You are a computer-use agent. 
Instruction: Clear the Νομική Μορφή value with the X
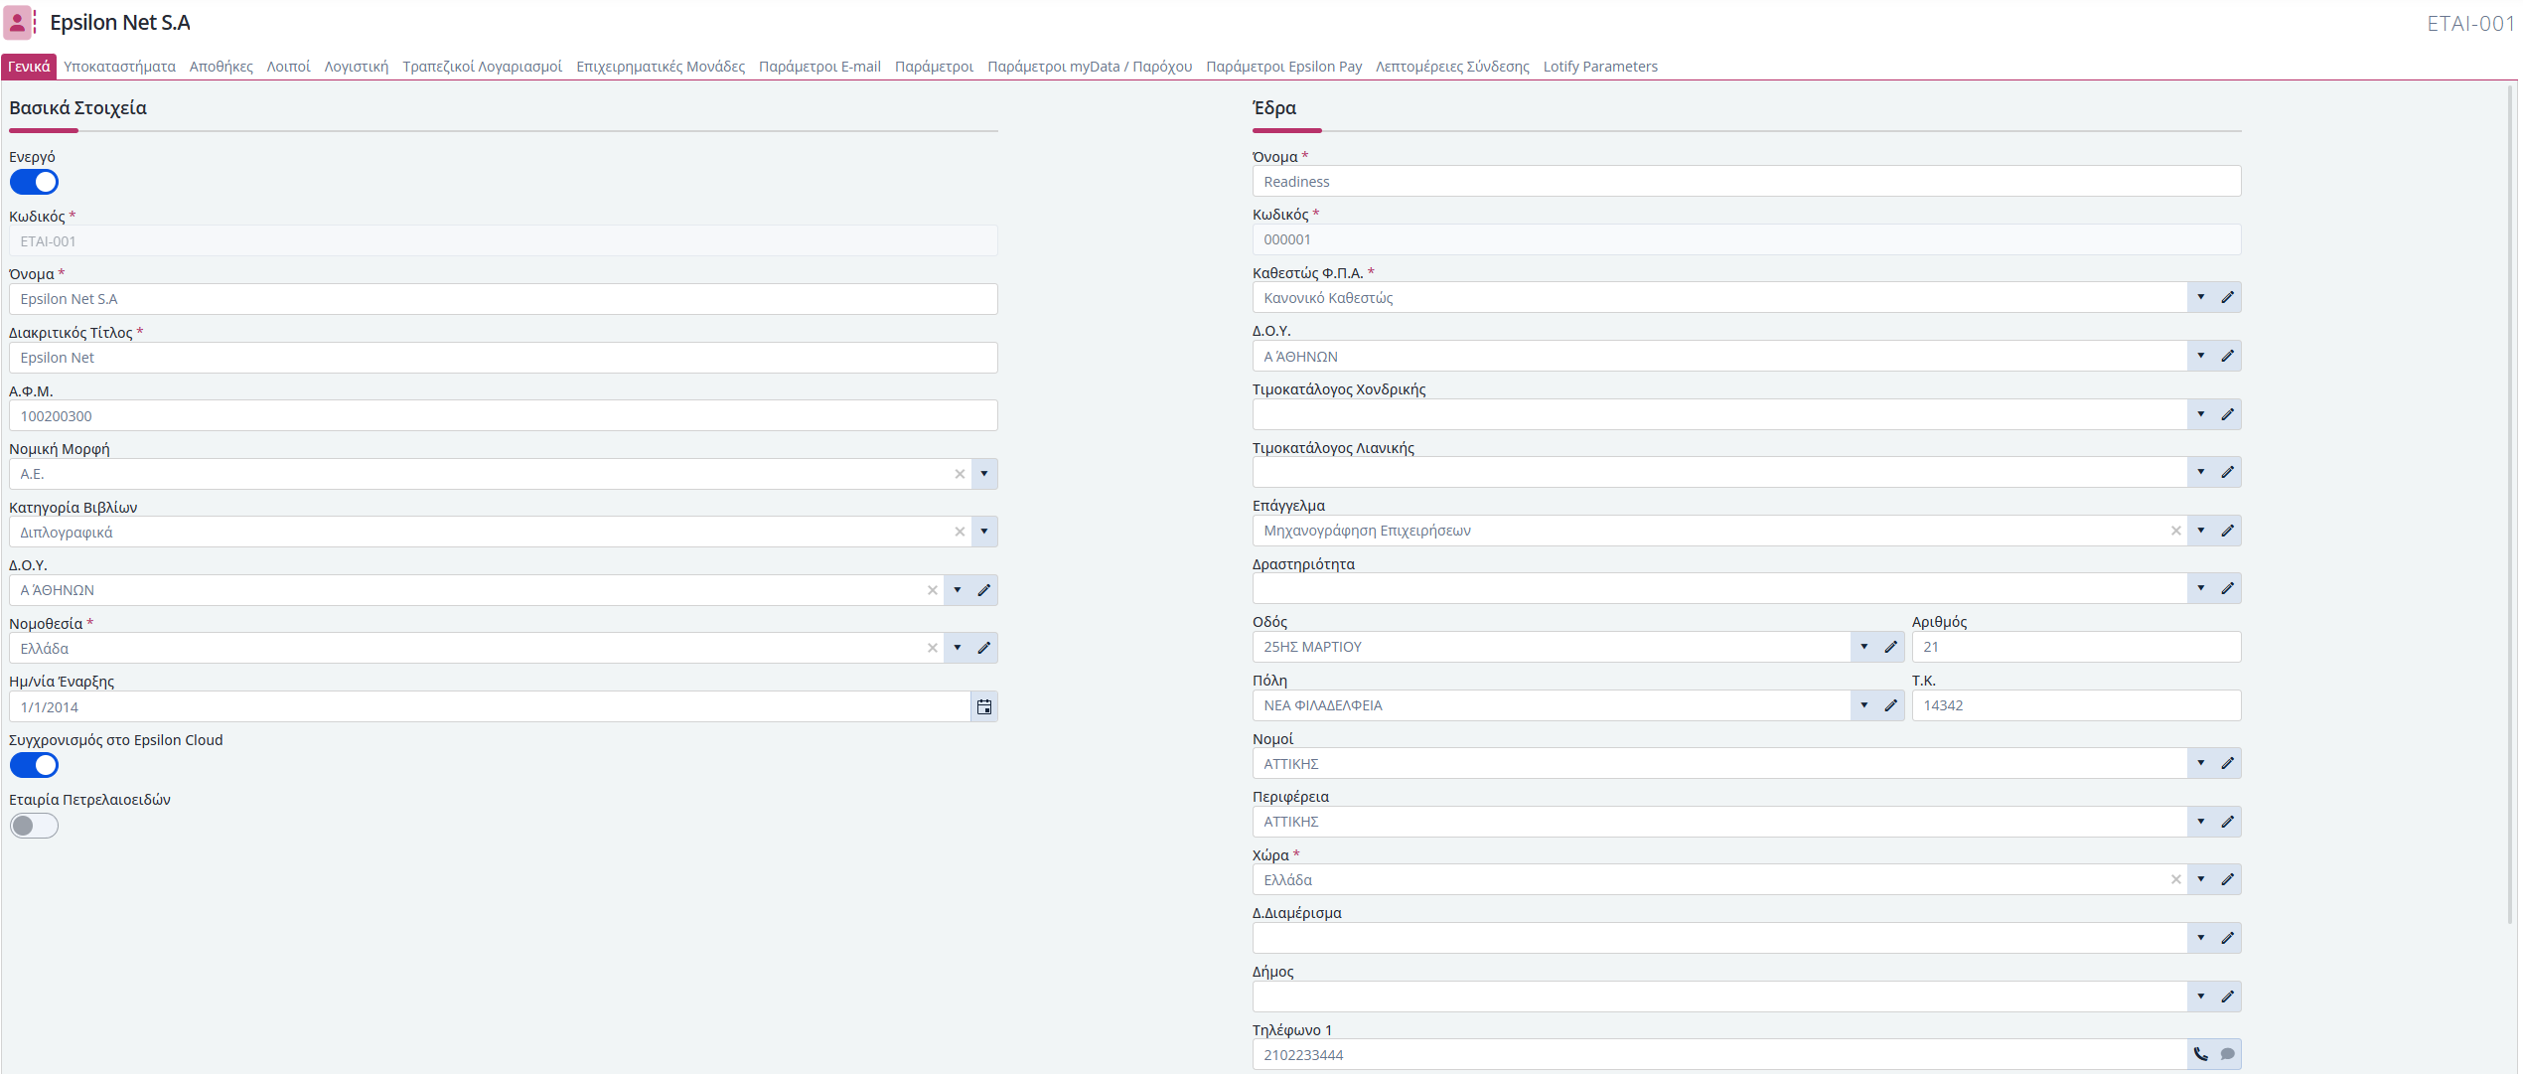click(x=960, y=474)
